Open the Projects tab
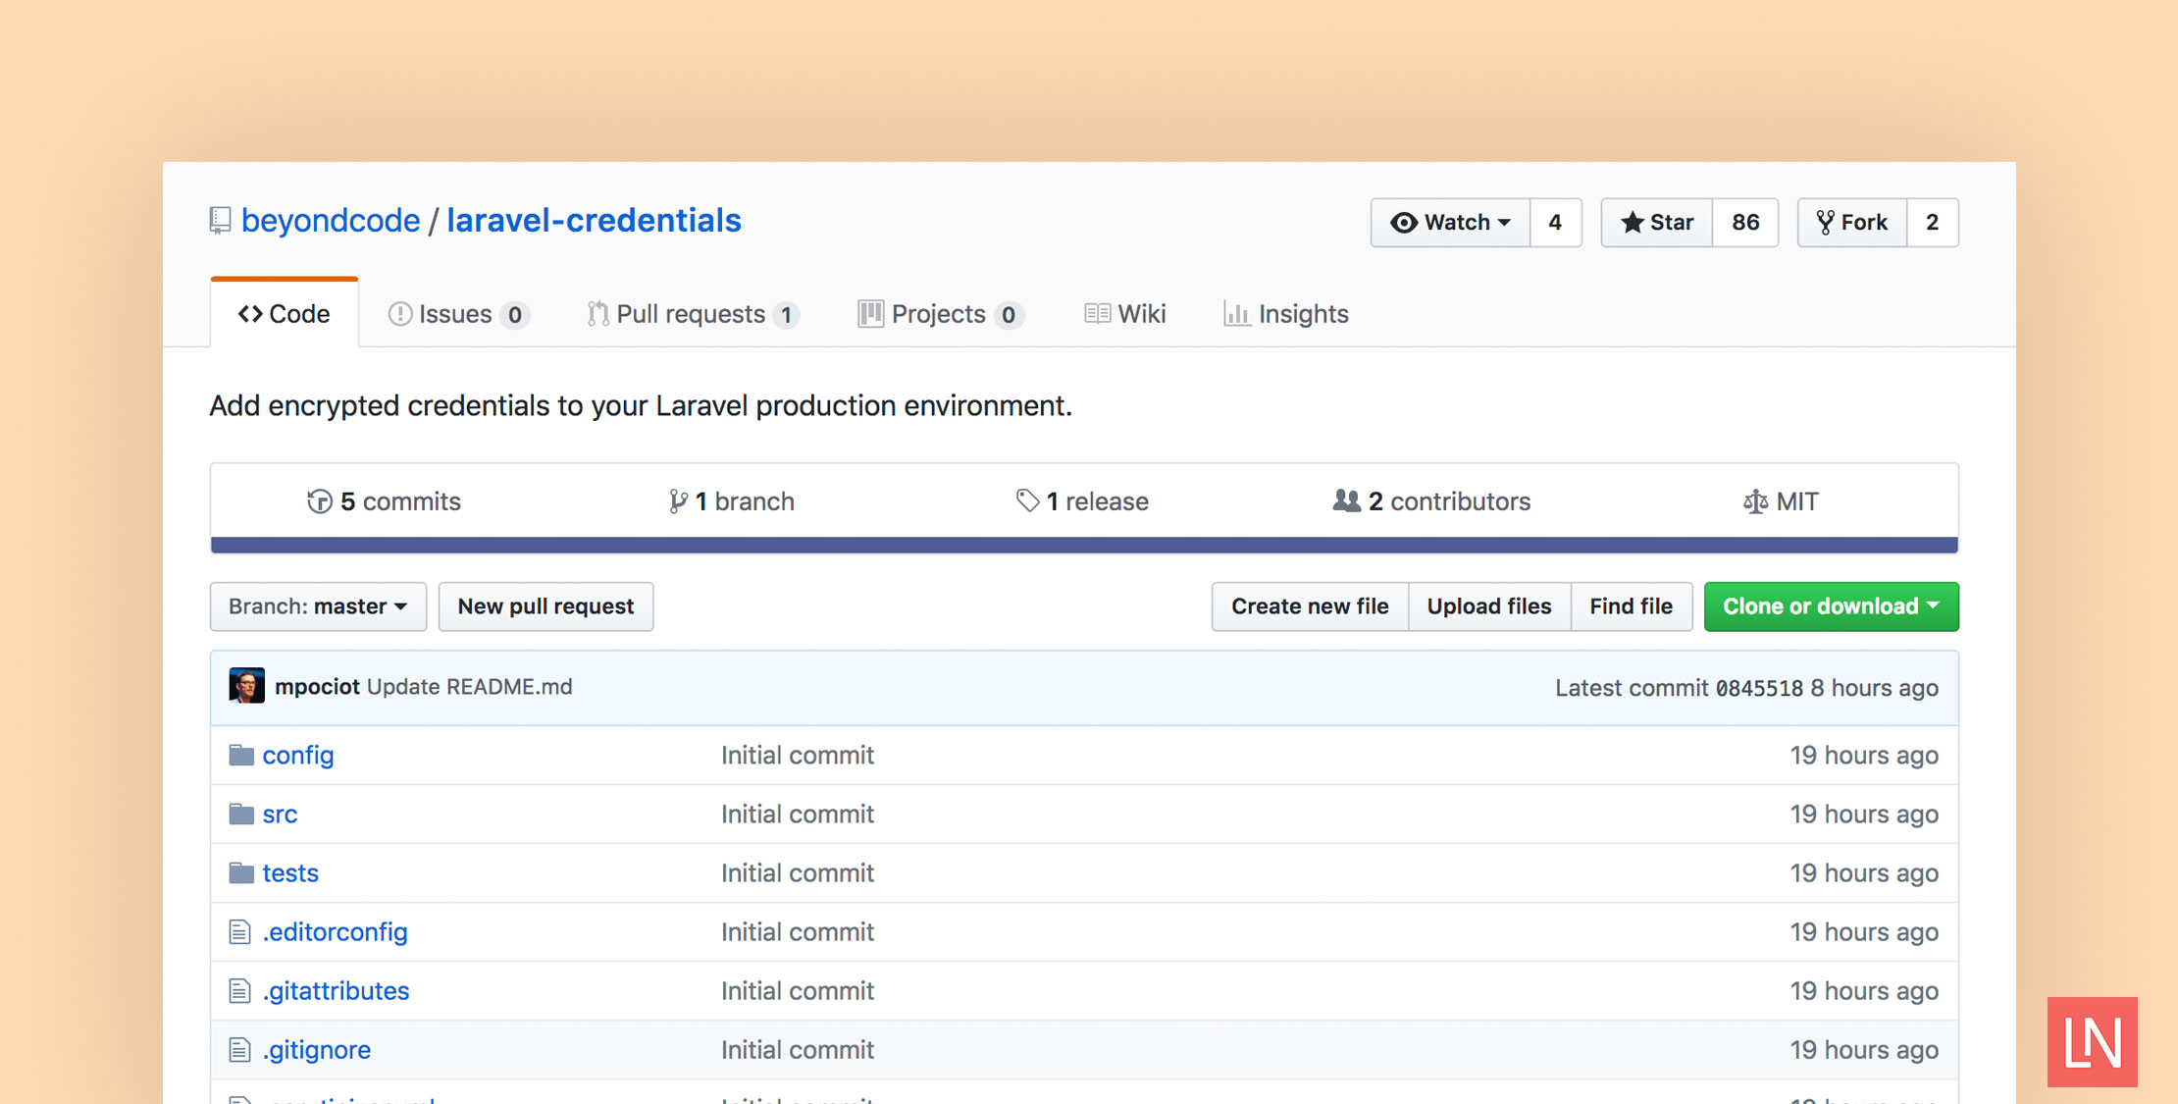 [x=941, y=314]
